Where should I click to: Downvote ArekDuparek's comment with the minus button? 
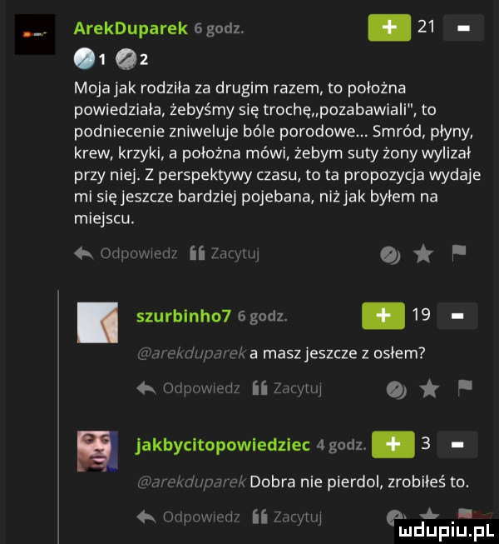(x=463, y=27)
